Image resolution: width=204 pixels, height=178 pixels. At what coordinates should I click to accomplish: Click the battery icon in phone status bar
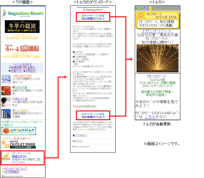point(138,8)
